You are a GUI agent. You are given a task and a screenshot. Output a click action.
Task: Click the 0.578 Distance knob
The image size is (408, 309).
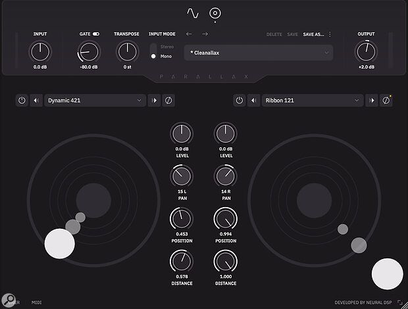click(182, 262)
